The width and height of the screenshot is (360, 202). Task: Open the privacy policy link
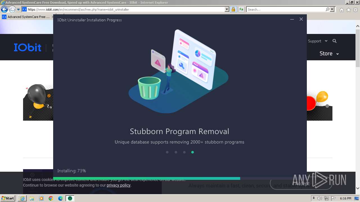(x=118, y=185)
